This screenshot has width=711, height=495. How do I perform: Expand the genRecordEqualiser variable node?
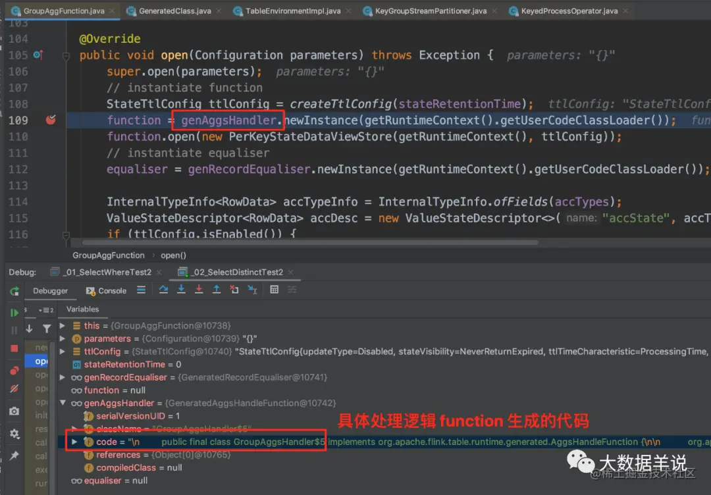pyautogui.click(x=63, y=377)
